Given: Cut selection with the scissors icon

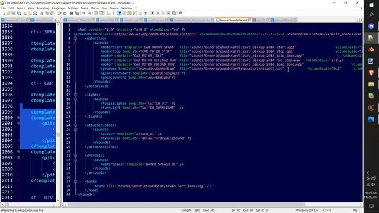Looking at the screenshot, I should [41, 13].
